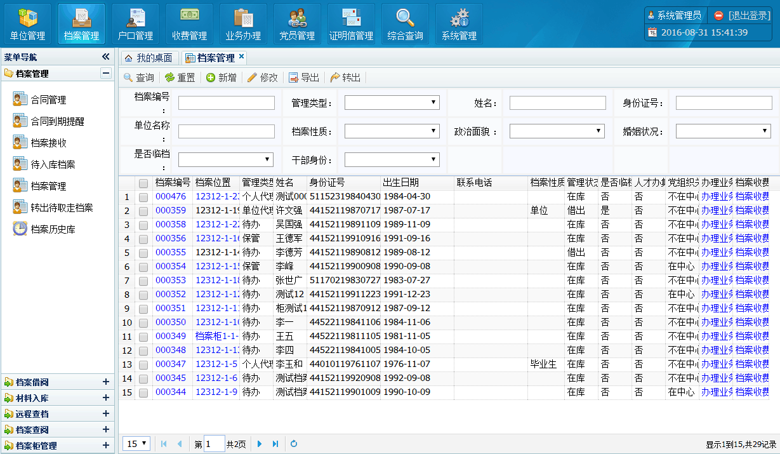Screen dimensions: 780x454
Task: Open the 管理类型 dropdown
Action: [392, 103]
